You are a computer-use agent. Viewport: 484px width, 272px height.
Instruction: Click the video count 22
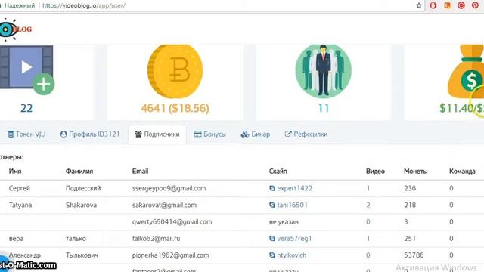(x=26, y=108)
